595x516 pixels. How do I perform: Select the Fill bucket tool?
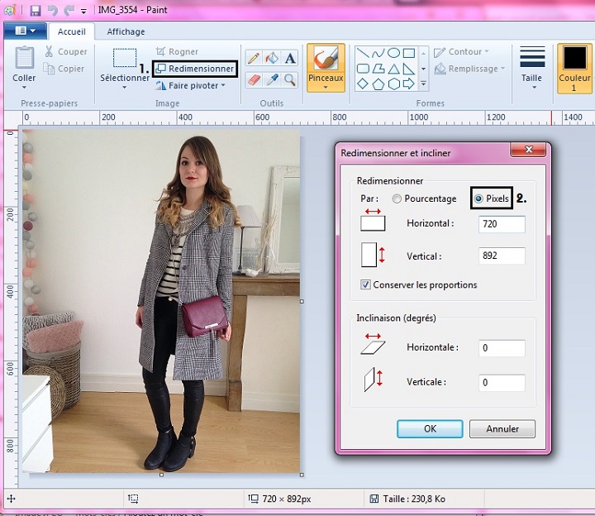272,58
